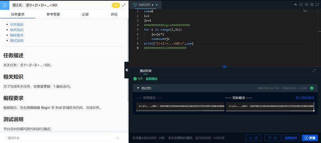Image resolution: width=321 pixels, height=143 pixels.
Task: Jump to 编程要求 link
Action: coord(17,35)
